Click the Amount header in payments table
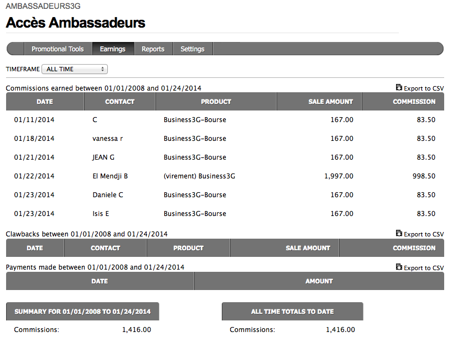Viewport: 458px width, 337px height. coord(319,281)
